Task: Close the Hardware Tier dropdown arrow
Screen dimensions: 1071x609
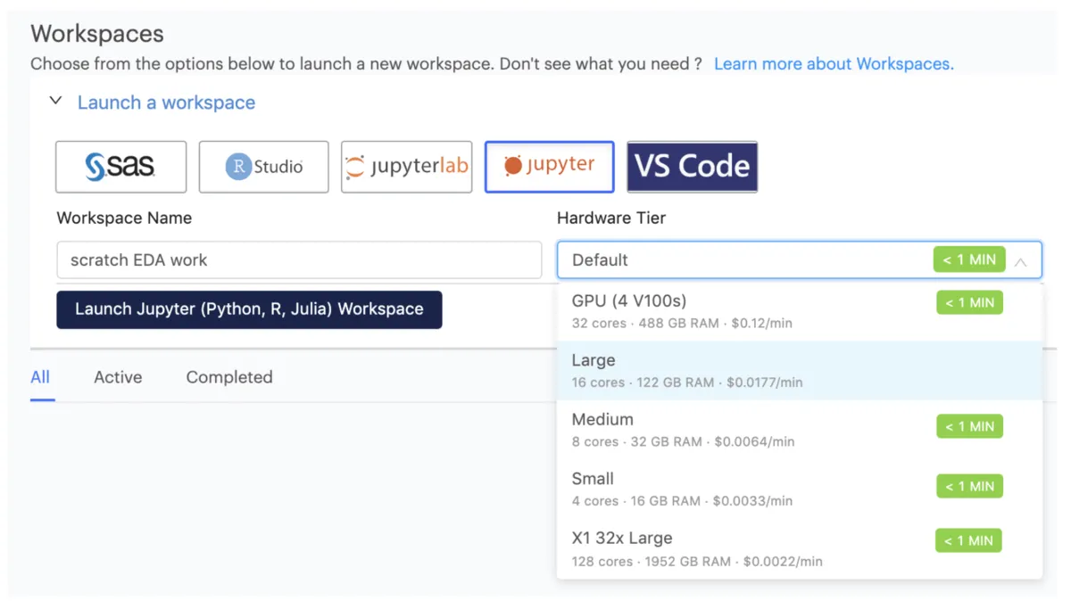Action: pyautogui.click(x=1021, y=261)
